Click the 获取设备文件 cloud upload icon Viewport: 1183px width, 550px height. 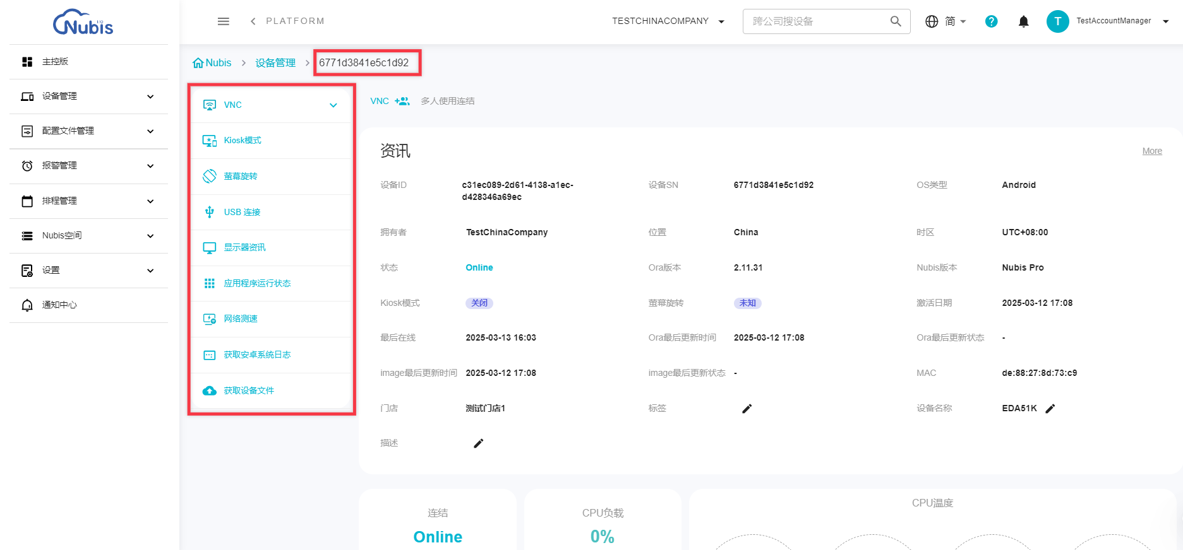tap(210, 391)
